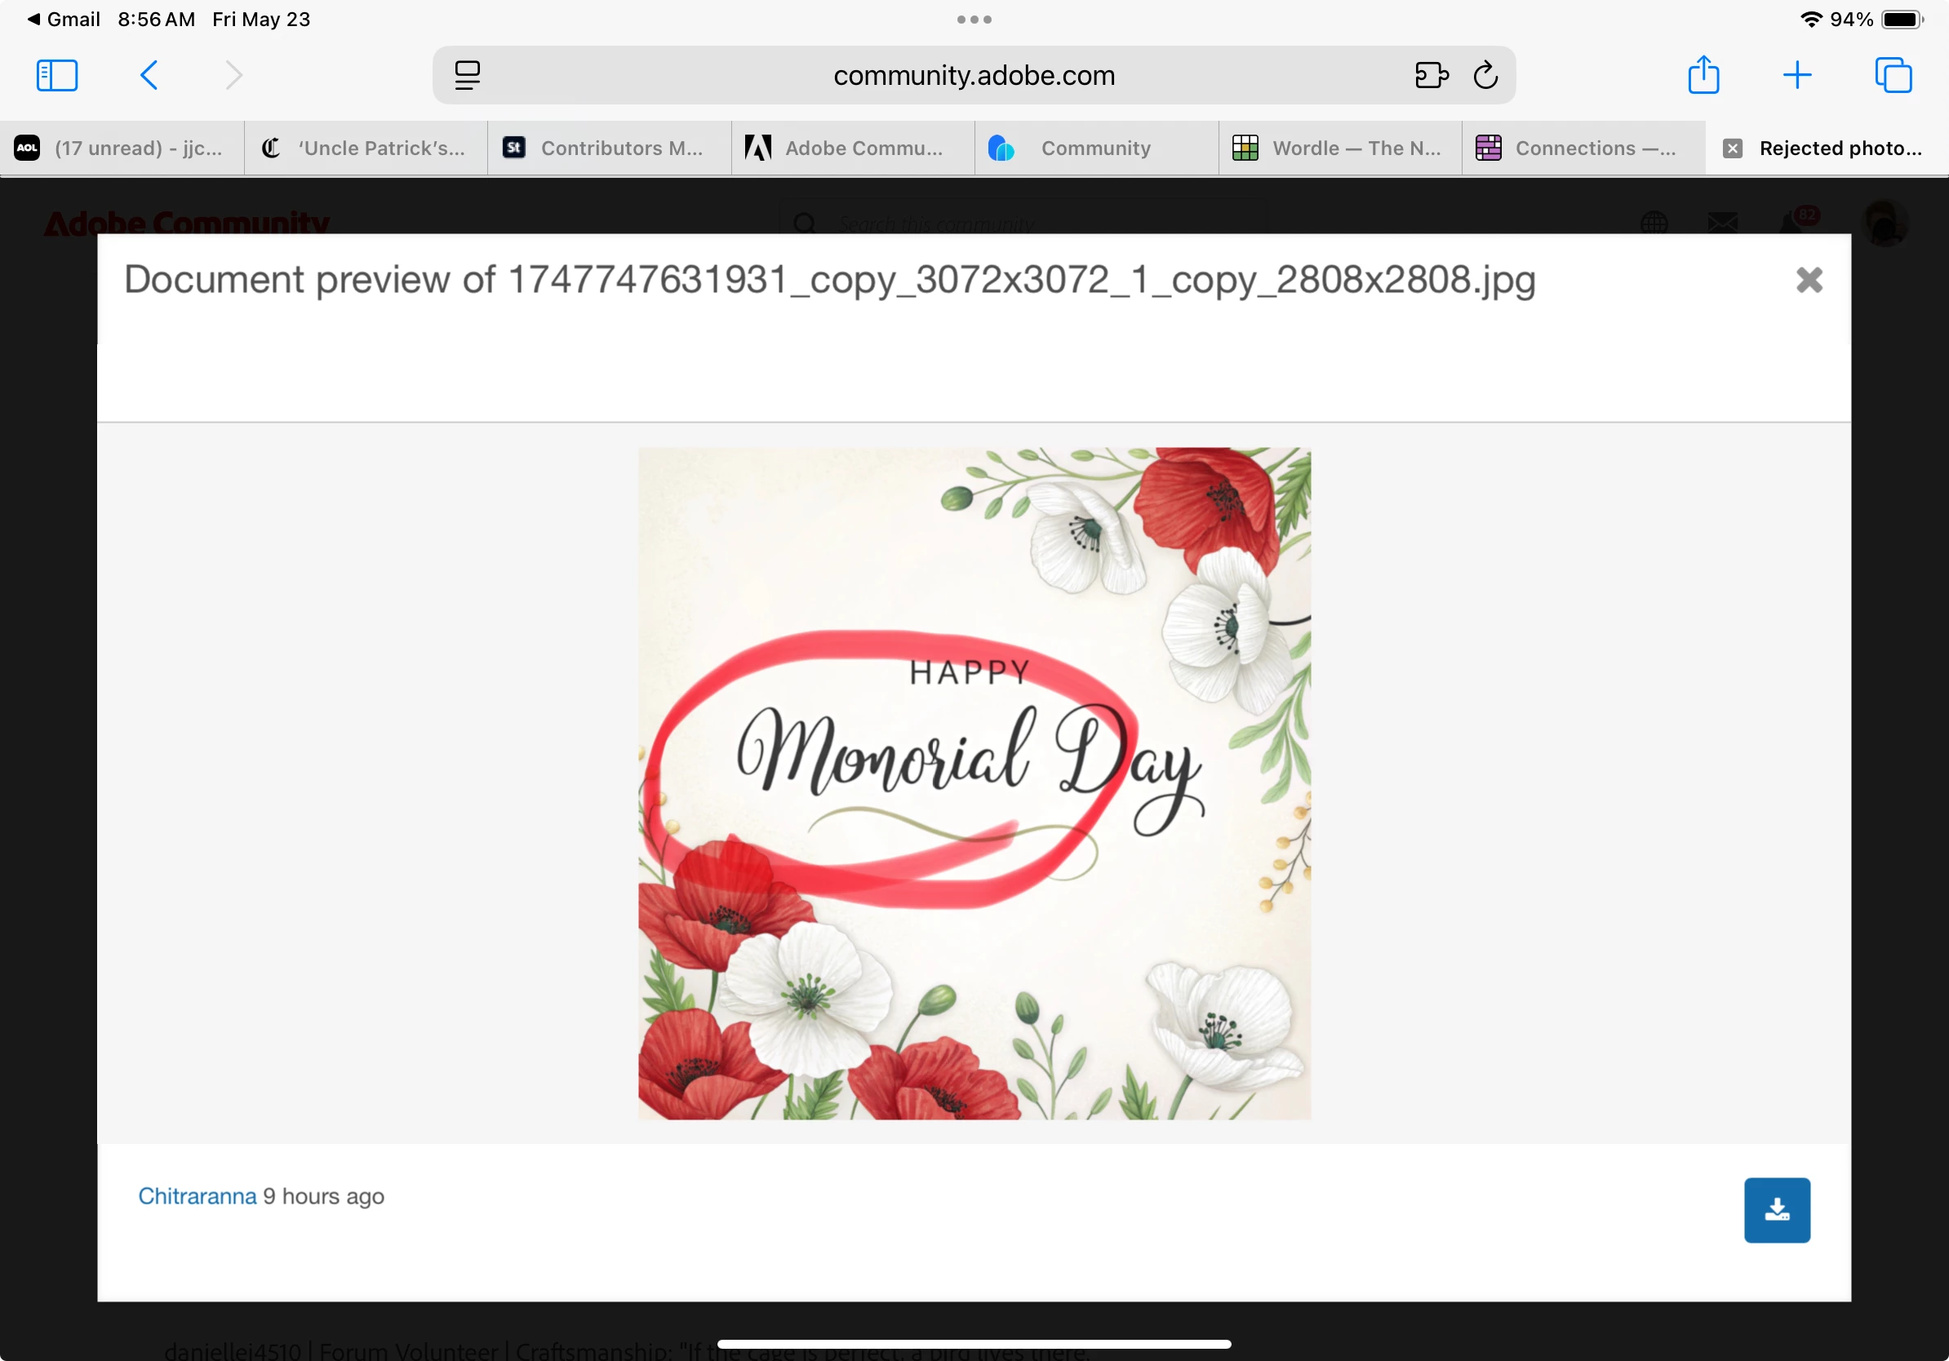Open the Contributors tab with St icon
The height and width of the screenshot is (1361, 1949).
click(609, 149)
